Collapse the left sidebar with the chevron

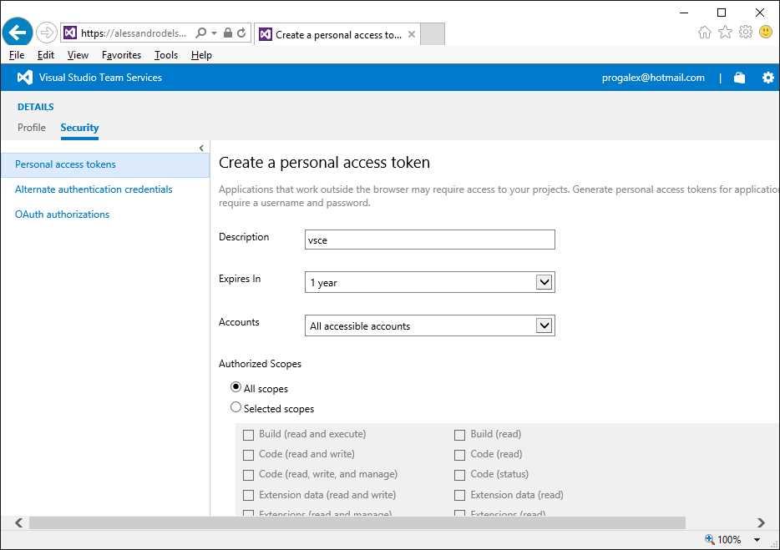[x=201, y=147]
